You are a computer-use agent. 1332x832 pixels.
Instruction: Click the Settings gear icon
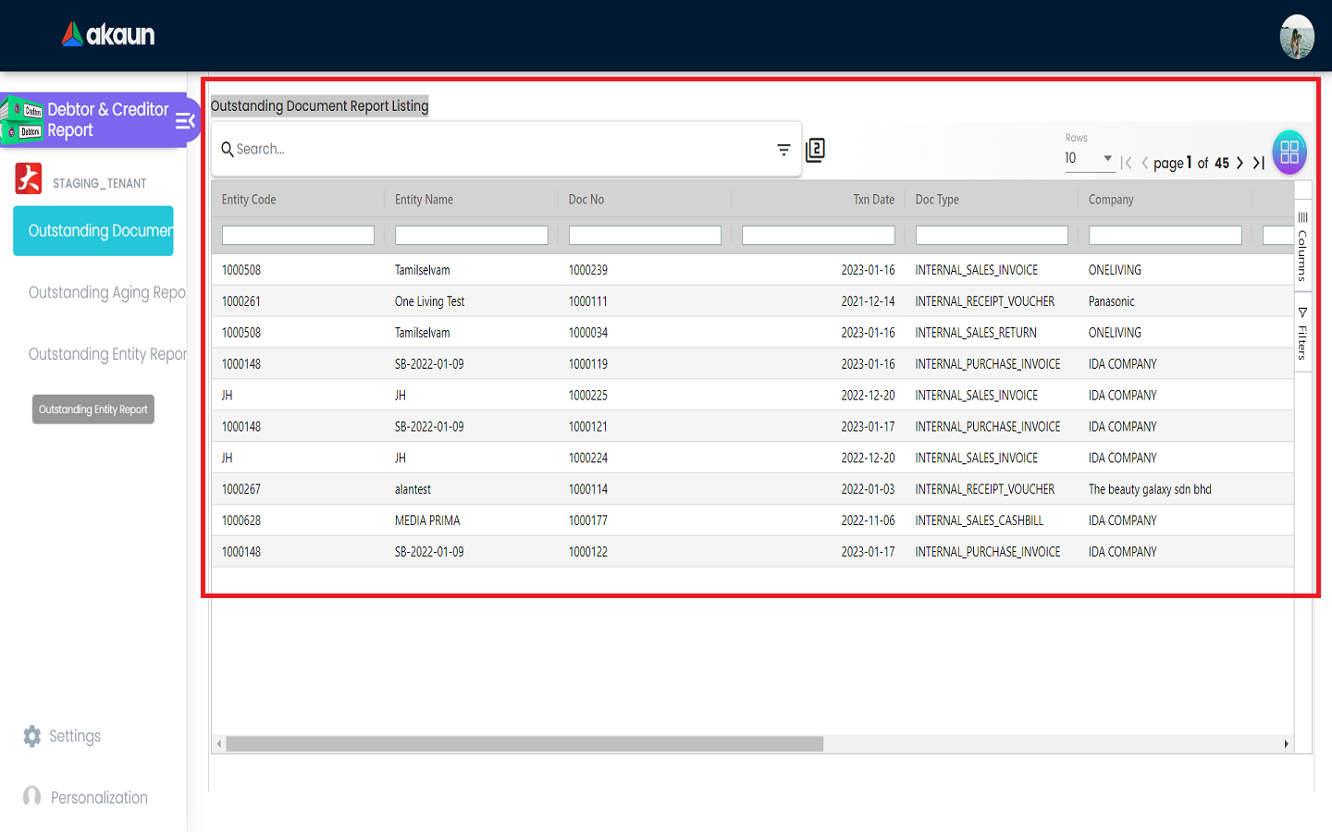[x=32, y=736]
